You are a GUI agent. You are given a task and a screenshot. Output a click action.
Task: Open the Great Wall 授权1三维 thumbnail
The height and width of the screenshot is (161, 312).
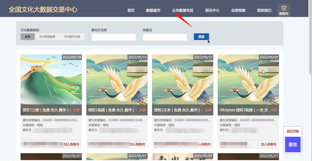coord(51,79)
